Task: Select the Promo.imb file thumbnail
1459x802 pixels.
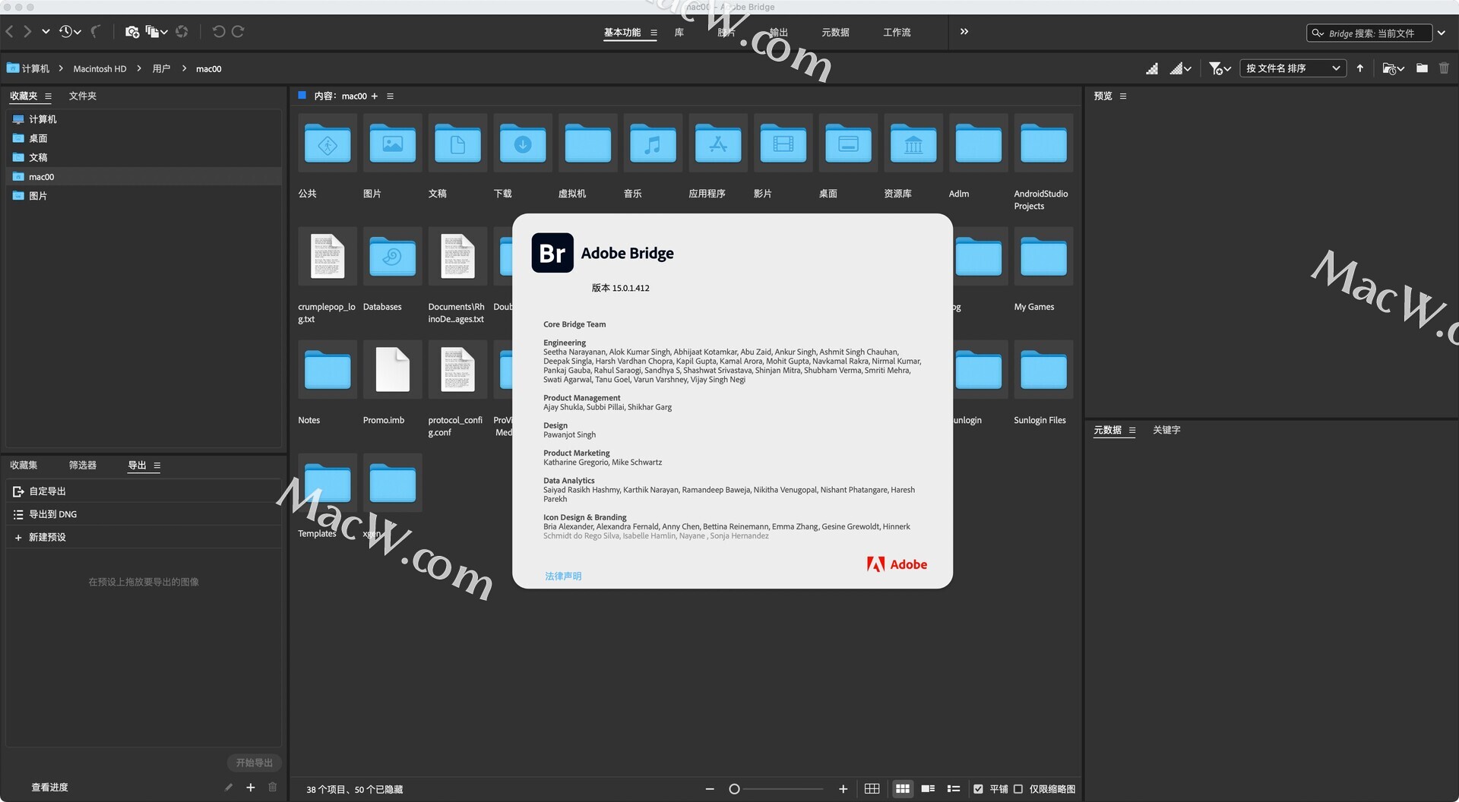Action: pyautogui.click(x=392, y=370)
